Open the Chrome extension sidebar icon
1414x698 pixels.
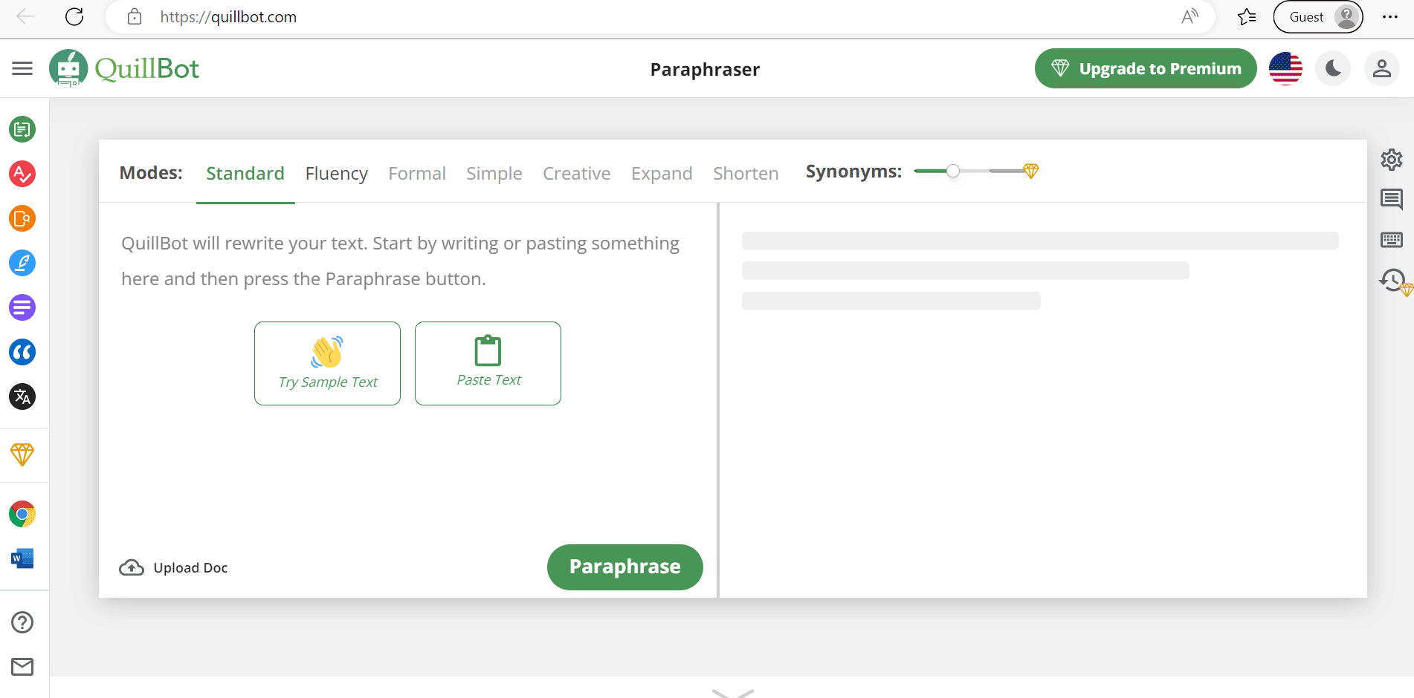click(x=22, y=514)
